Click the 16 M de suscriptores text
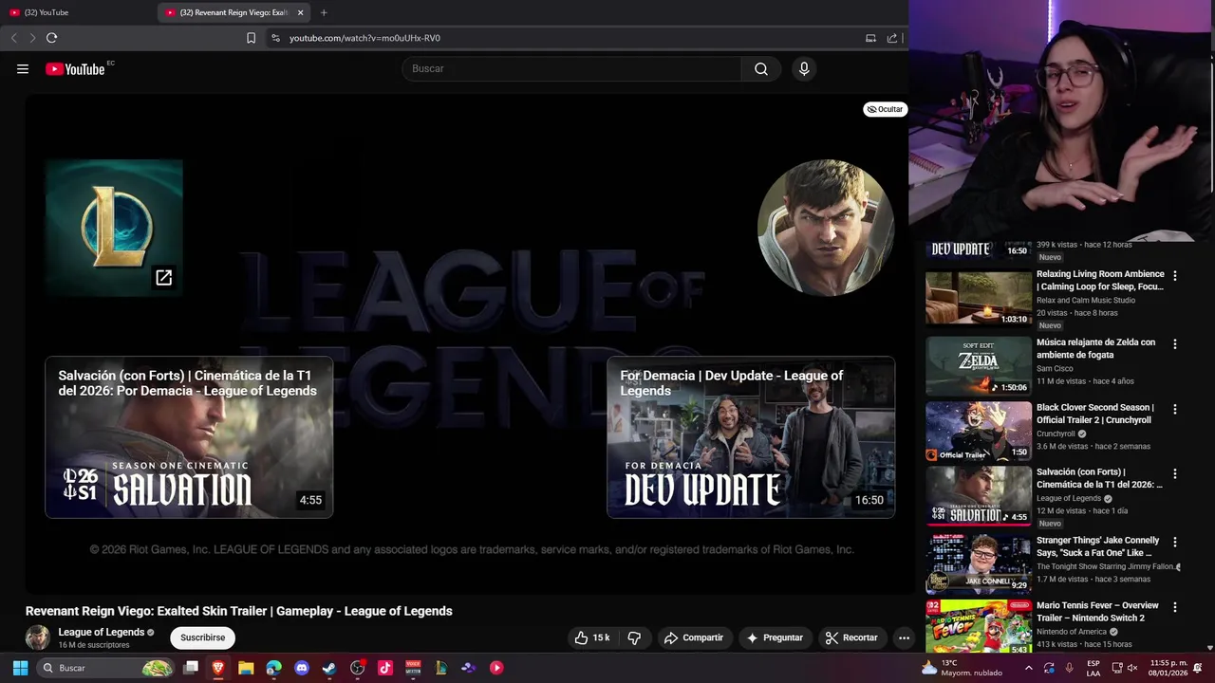The height and width of the screenshot is (683, 1215). pos(94,645)
